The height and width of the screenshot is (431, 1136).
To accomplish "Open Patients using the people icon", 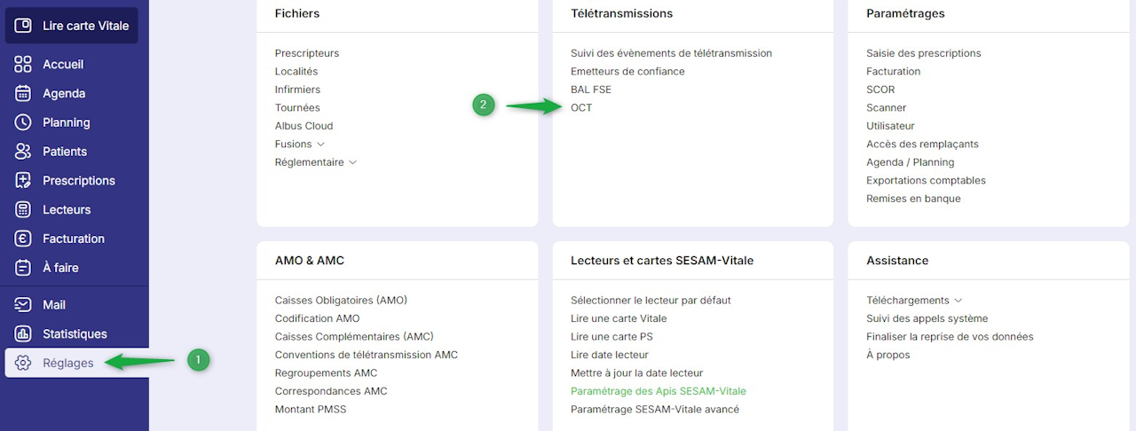I will coord(23,152).
